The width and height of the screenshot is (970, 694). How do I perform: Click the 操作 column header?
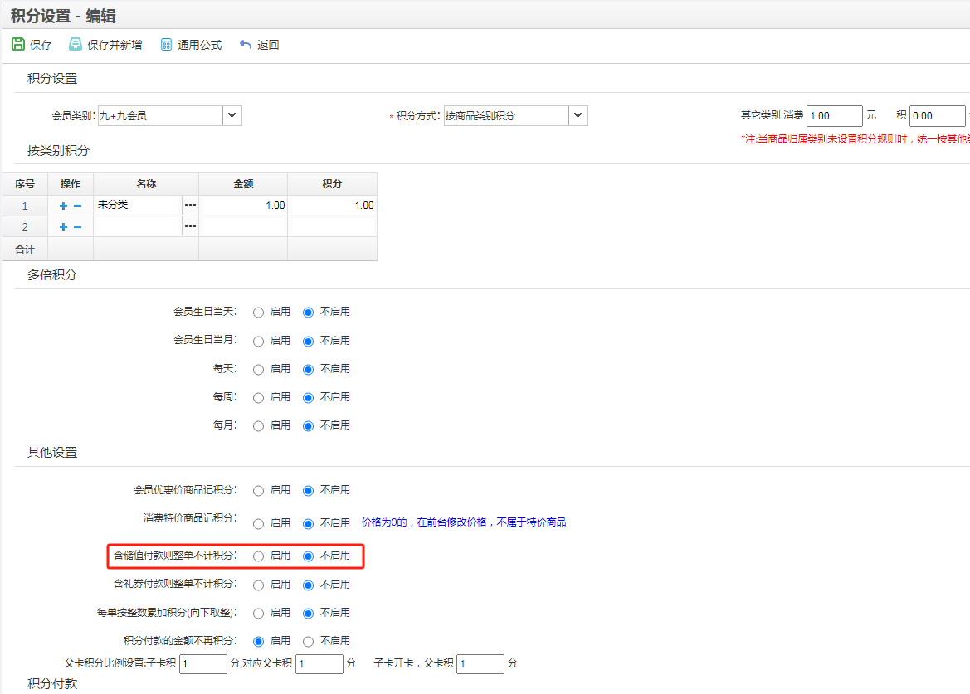71,183
